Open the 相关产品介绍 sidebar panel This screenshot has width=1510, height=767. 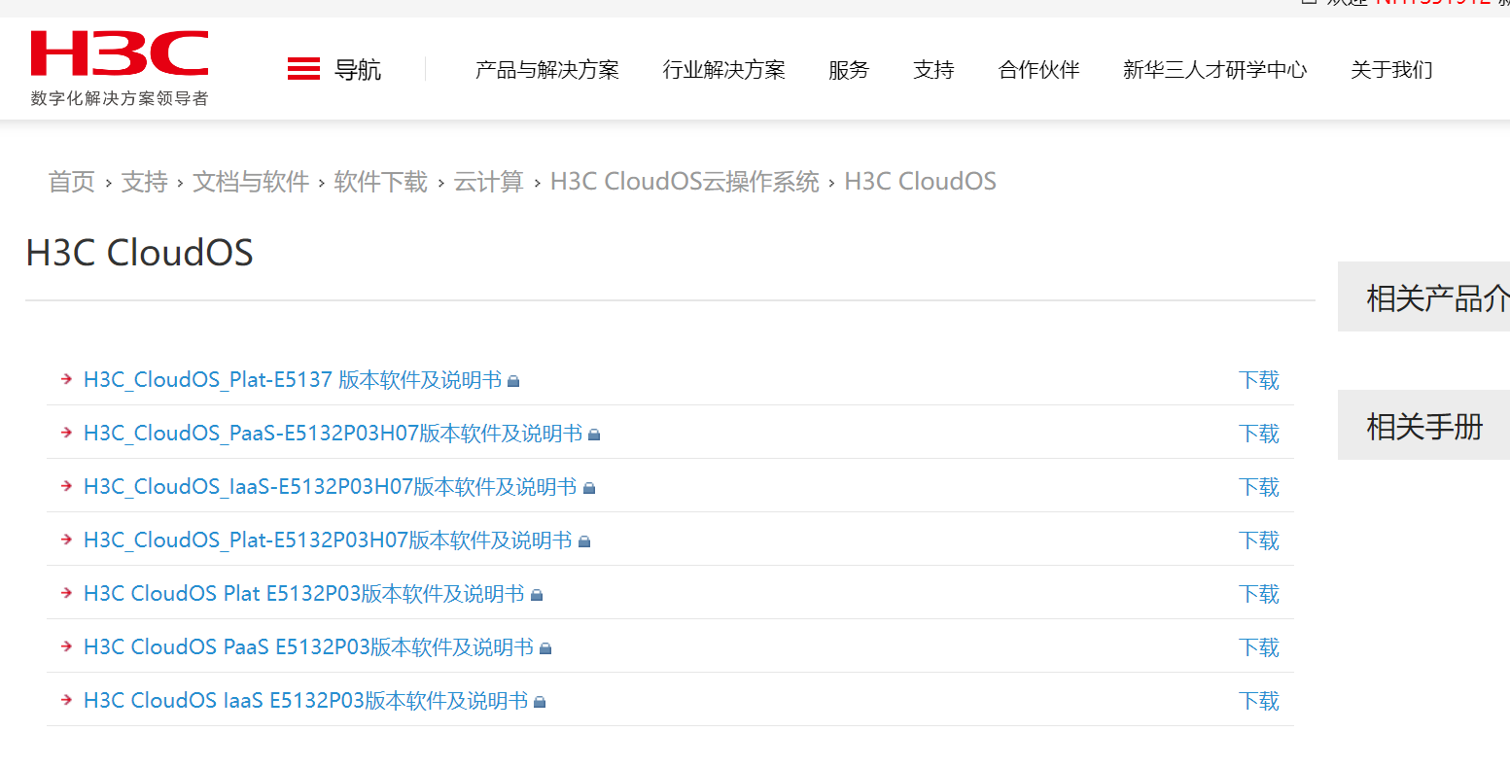[x=1424, y=296]
